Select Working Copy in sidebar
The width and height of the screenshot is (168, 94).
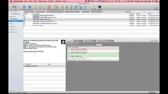click(x=16, y=14)
